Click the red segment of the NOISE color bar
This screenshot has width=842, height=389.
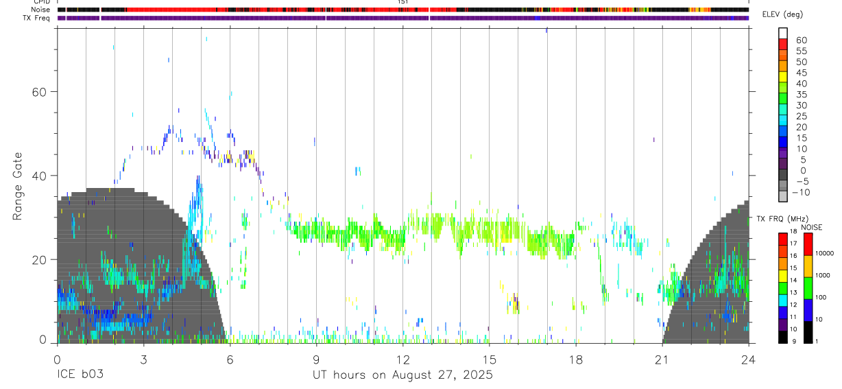coord(809,244)
